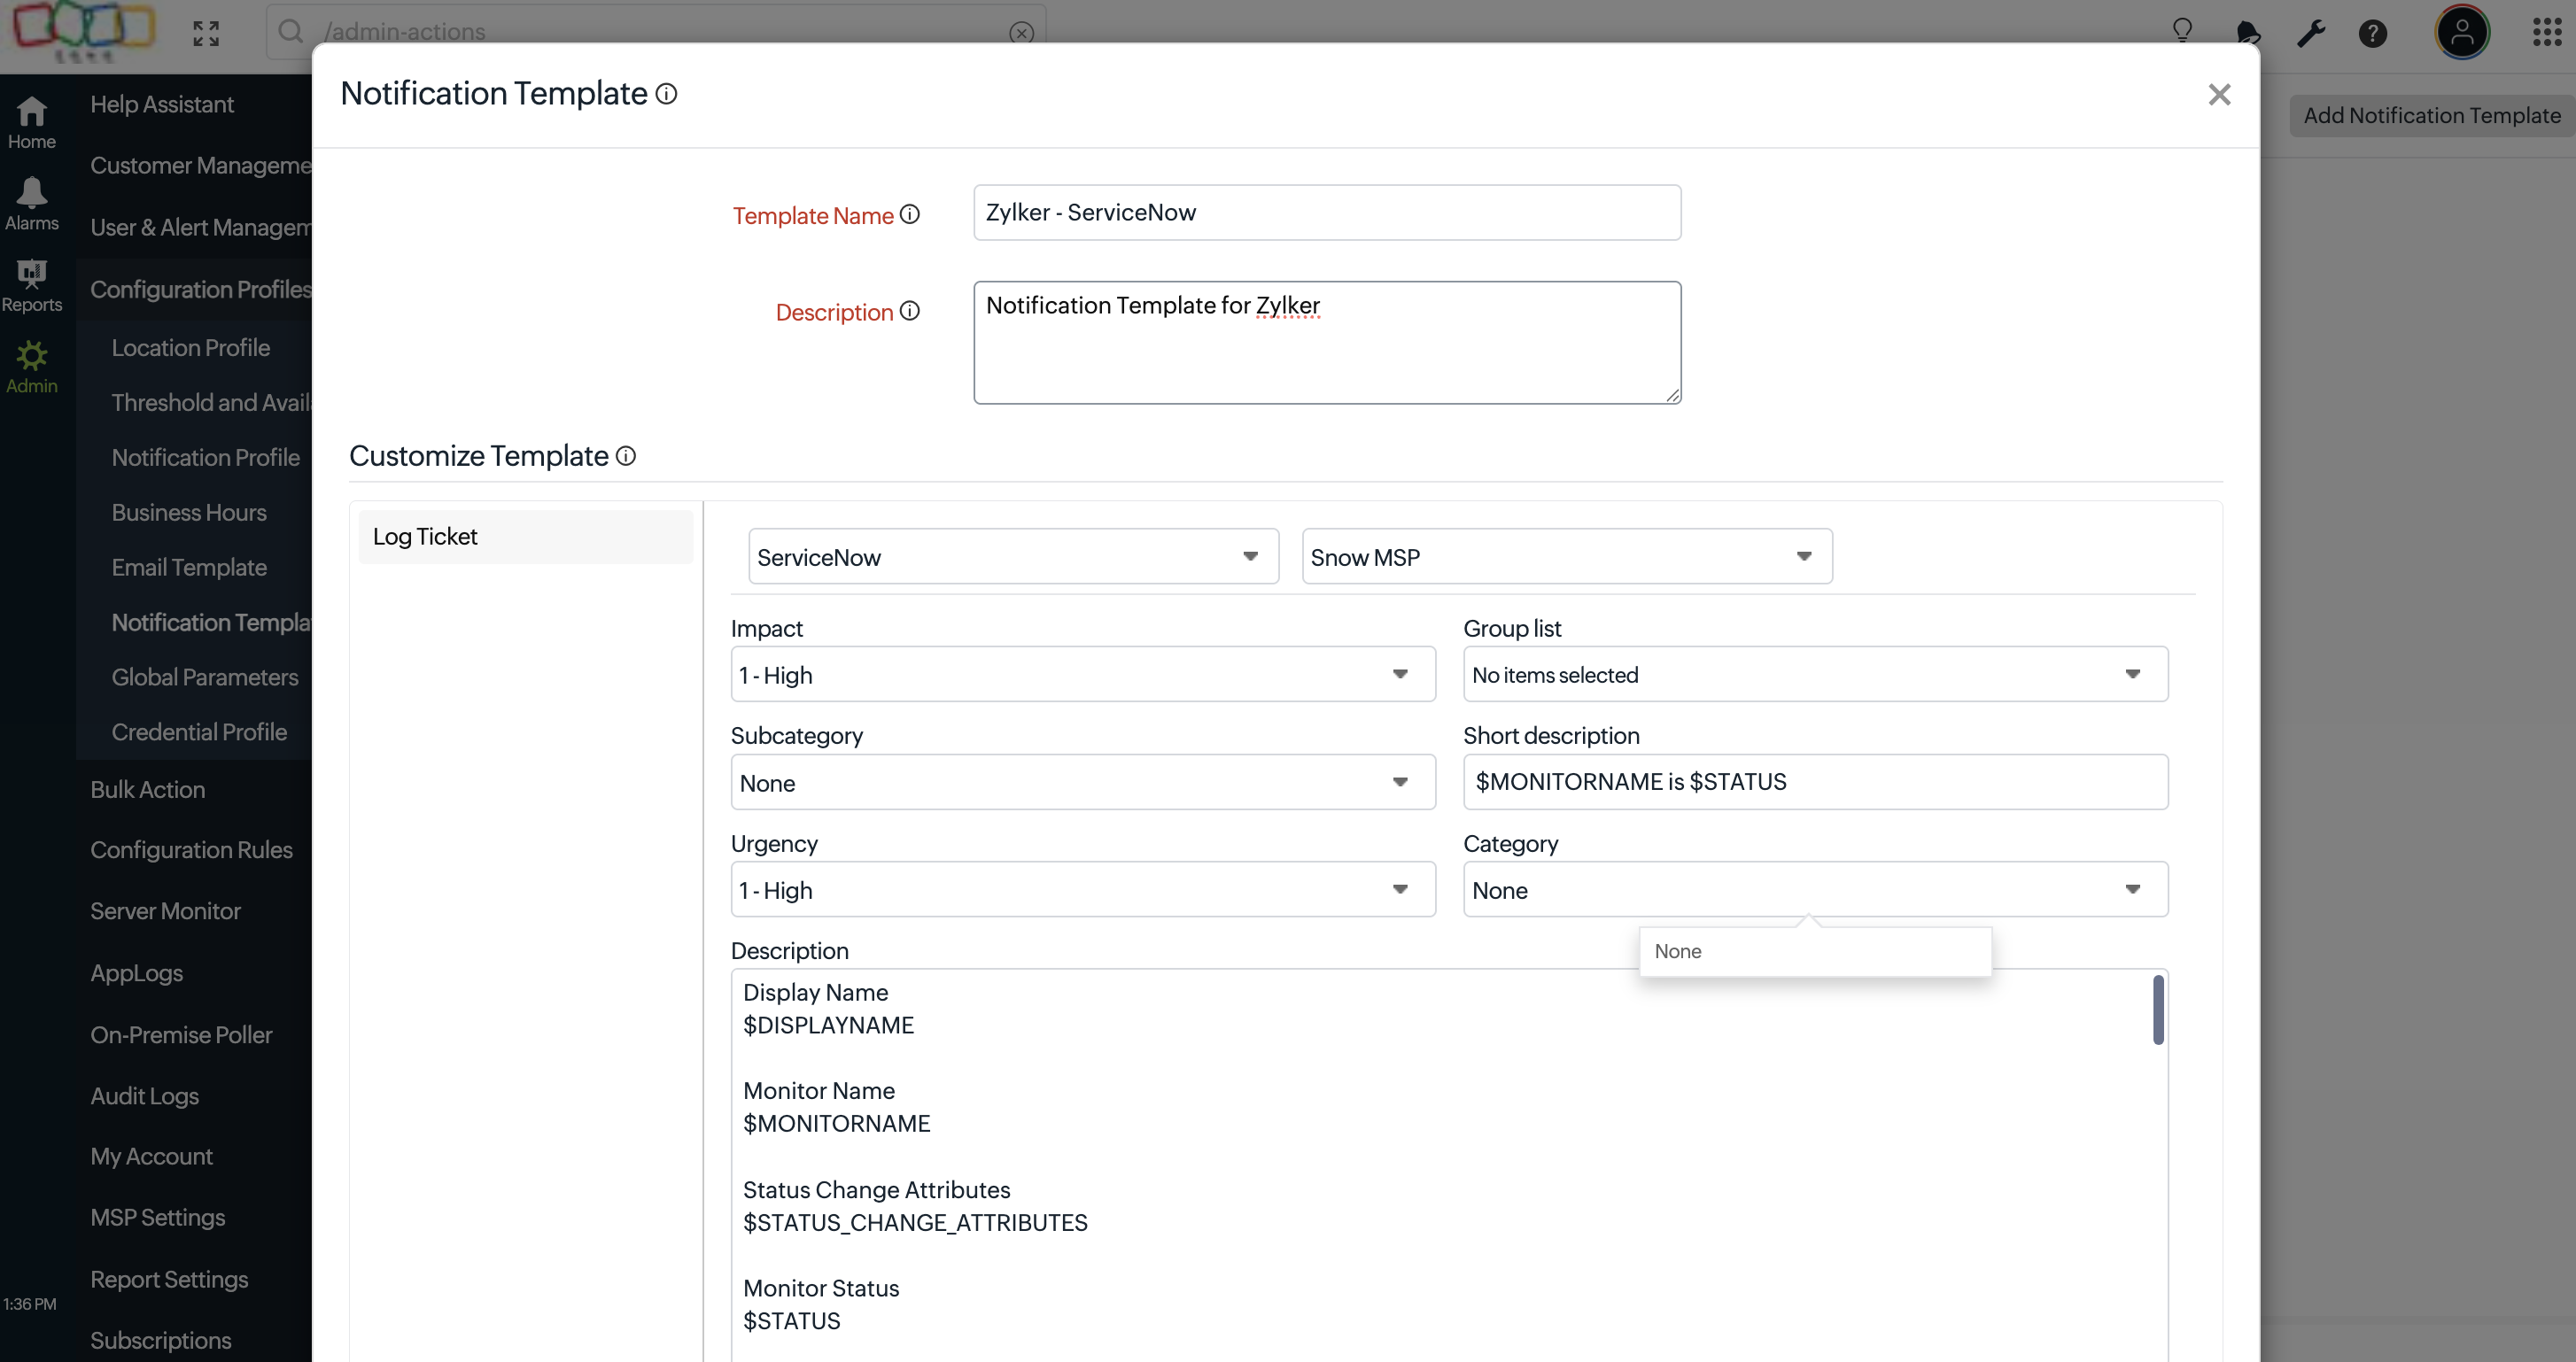Open the user profile avatar

tap(2461, 31)
